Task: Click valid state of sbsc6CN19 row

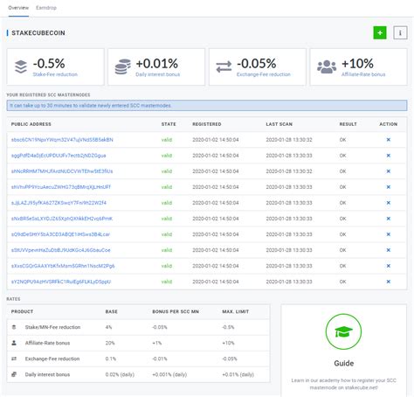Action: [167, 140]
